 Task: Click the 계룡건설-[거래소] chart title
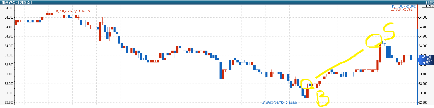[x=17, y=2]
